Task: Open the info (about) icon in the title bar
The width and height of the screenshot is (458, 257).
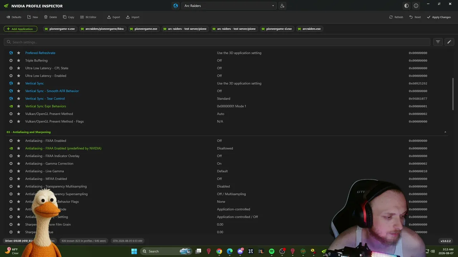Action: pyautogui.click(x=416, y=6)
